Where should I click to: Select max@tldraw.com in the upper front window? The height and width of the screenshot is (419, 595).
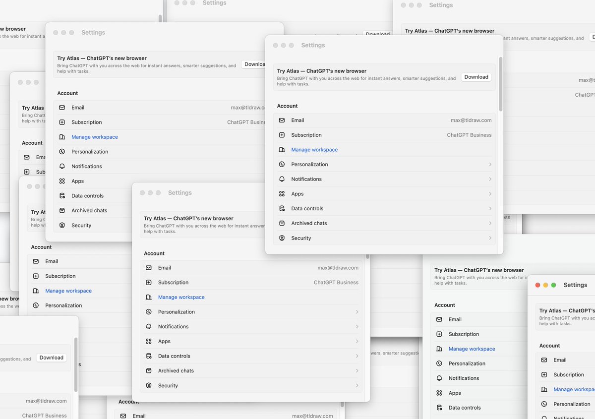tap(471, 120)
